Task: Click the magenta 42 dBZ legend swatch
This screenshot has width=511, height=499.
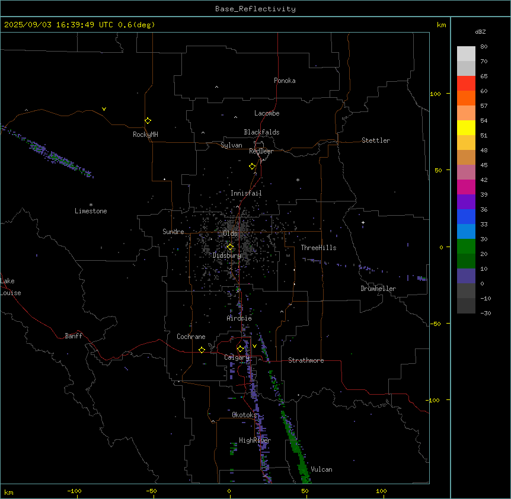Action: (466, 187)
